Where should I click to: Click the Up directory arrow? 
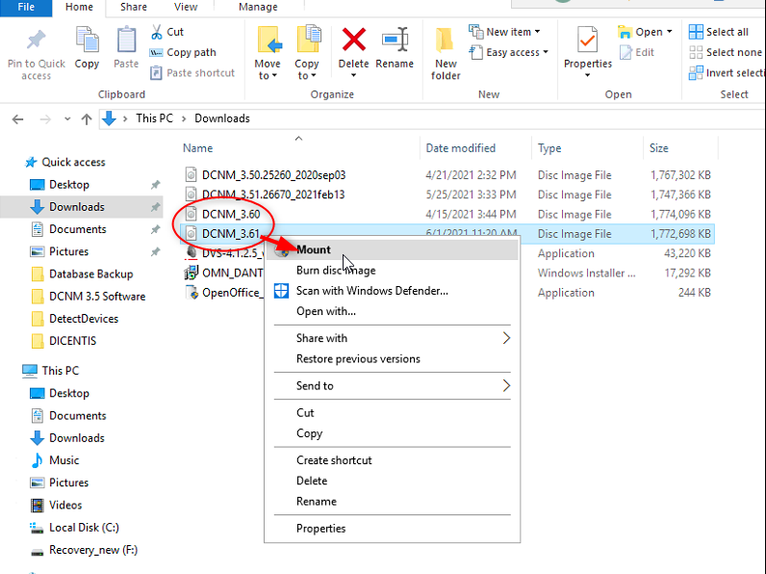(x=87, y=118)
